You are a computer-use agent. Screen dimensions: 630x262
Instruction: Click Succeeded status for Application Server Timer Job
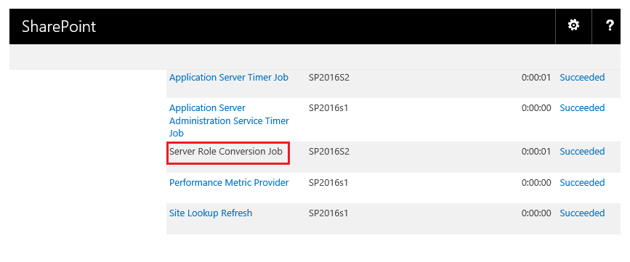tap(582, 78)
